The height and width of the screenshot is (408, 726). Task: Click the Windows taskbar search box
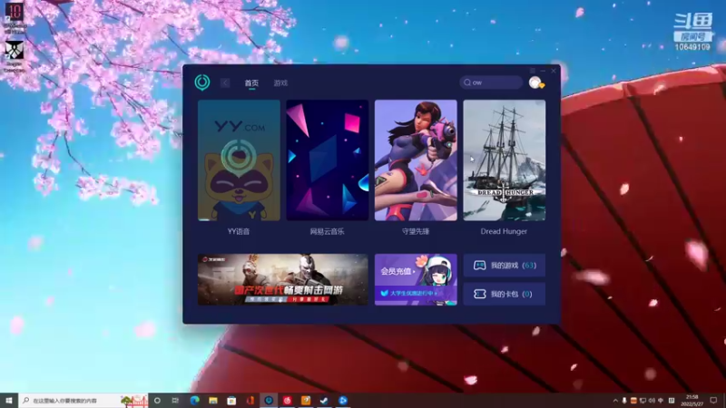83,400
